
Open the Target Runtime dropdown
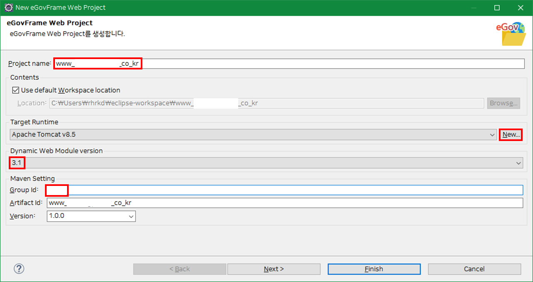(253, 135)
